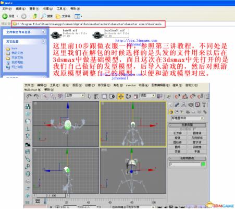Open the selection filter dropdown in toolbar
Screen dimensions: 235x209
[75, 96]
